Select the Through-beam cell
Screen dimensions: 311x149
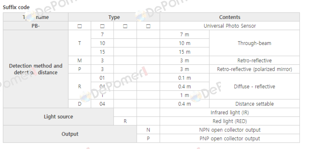(254, 43)
